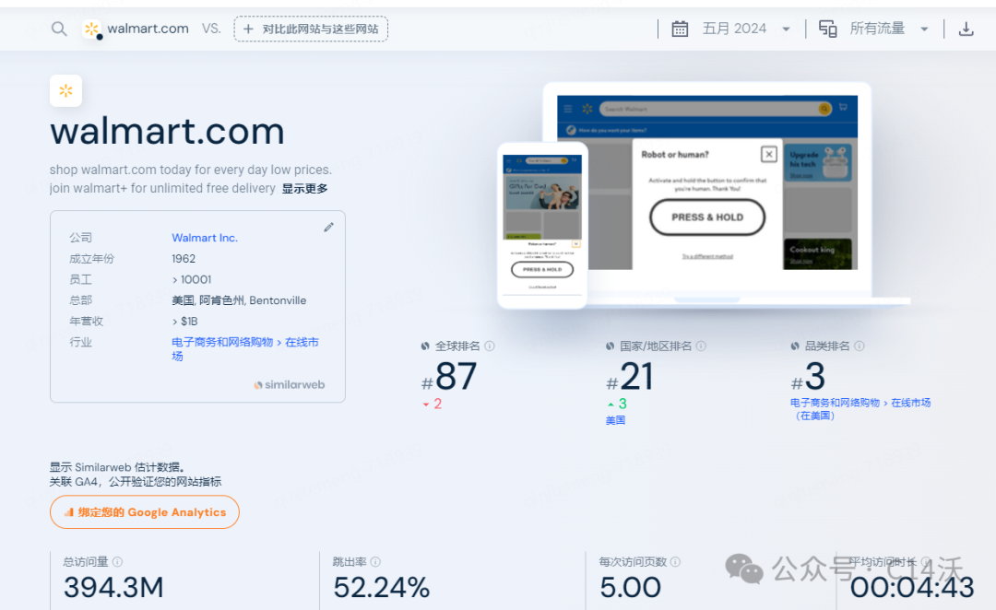Viewport: 996px width, 610px height.
Task: Click the founding year 1962
Action: pos(184,259)
